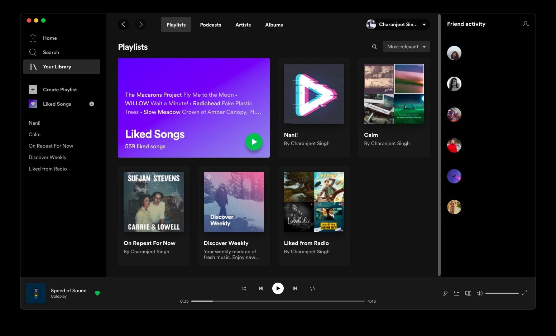Connect to a device
Screen dimensions: 556x336
click(468, 293)
